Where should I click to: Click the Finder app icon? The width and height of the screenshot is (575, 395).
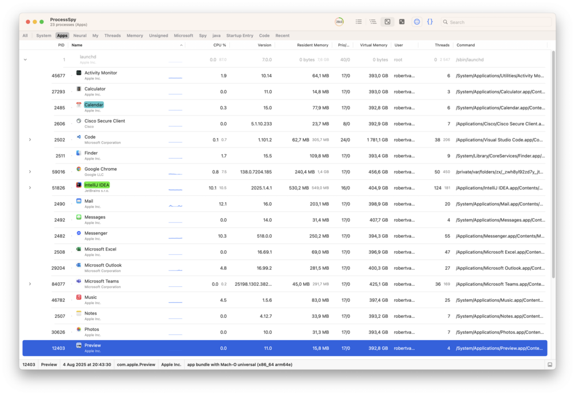point(78,153)
